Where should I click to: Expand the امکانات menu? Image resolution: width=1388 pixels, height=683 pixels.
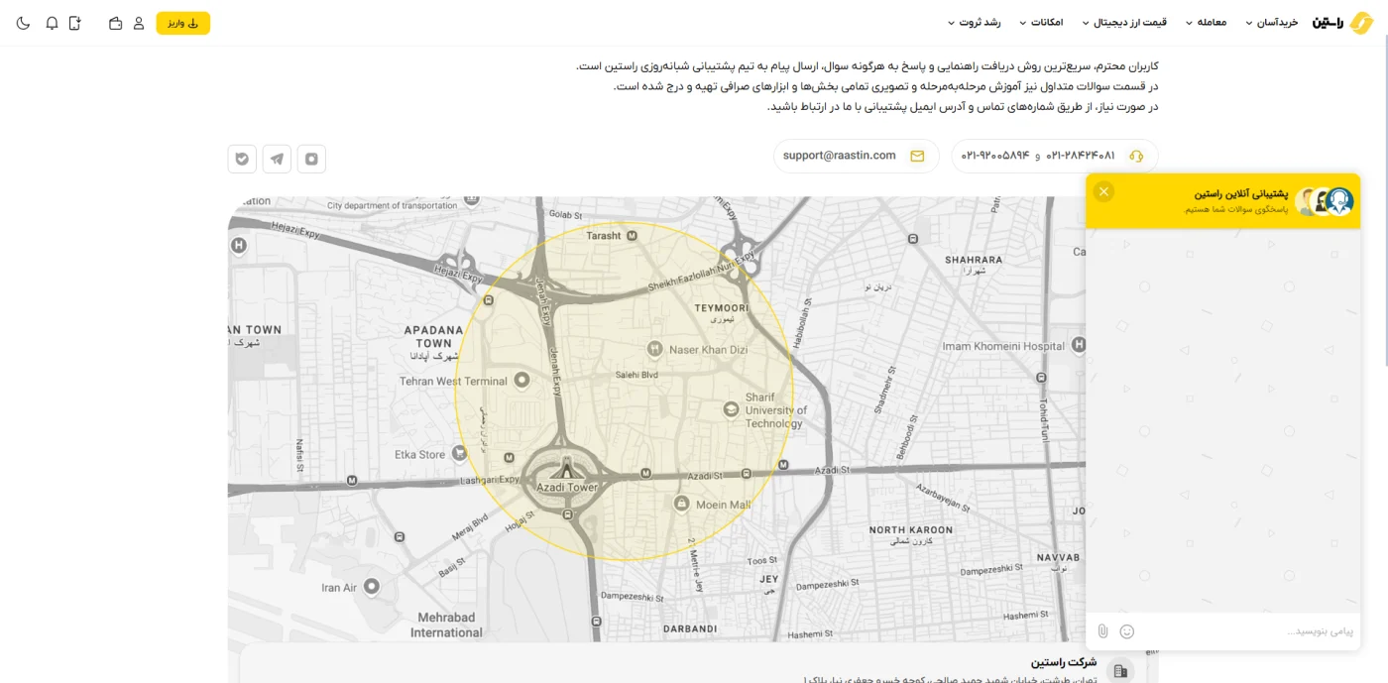coord(1040,23)
